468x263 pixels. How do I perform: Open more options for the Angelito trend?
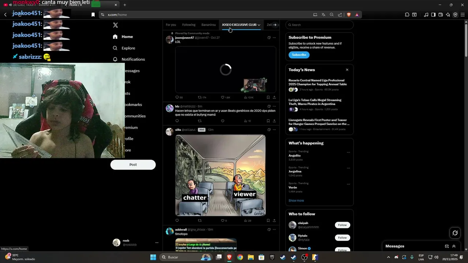(x=348, y=152)
